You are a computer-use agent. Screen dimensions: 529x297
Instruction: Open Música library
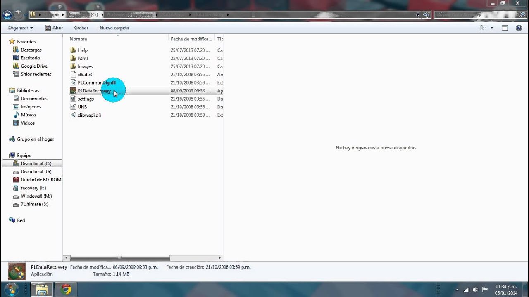(x=28, y=115)
